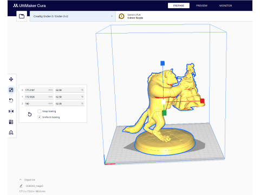Switch to the PREPARE stage
Image resolution: width=260 pixels, height=195 pixels.
[179, 5]
